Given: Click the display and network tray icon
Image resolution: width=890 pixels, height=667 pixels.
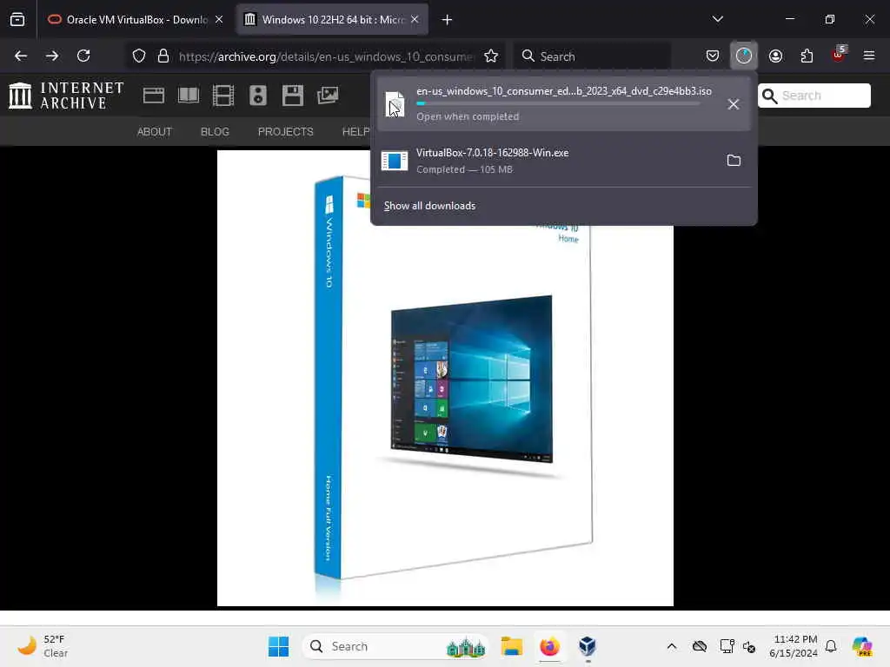Looking at the screenshot, I should click(727, 646).
